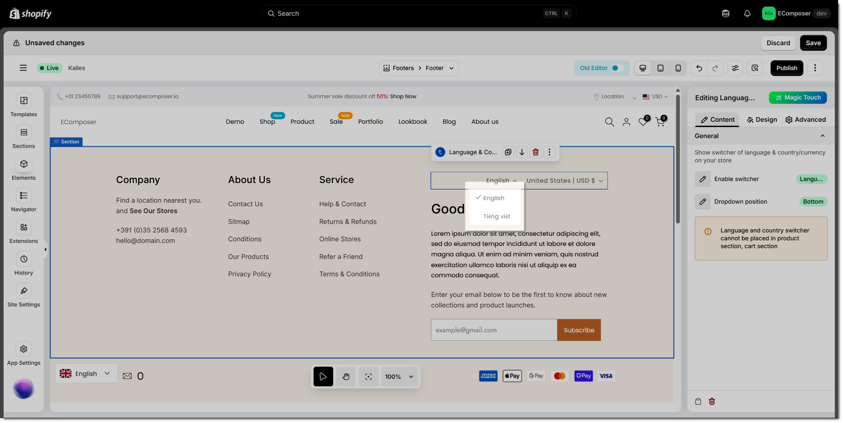This screenshot has width=843, height=423.
Task: Open the Navigator panel icon
Action: (x=24, y=196)
